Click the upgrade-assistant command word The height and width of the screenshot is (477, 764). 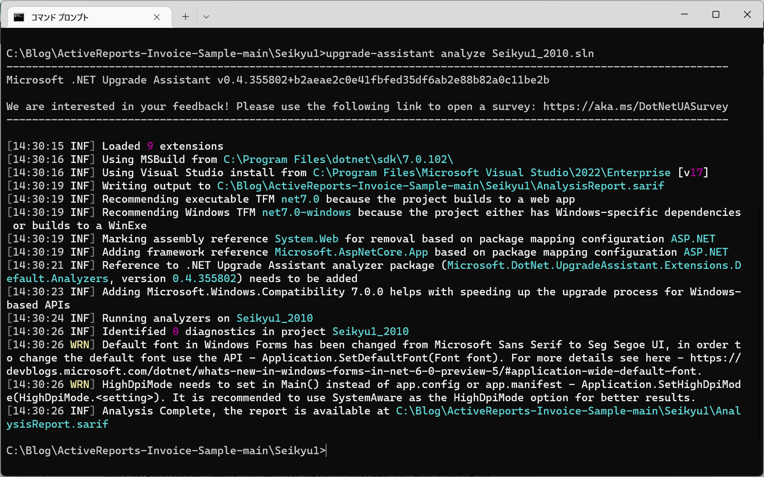pos(380,53)
